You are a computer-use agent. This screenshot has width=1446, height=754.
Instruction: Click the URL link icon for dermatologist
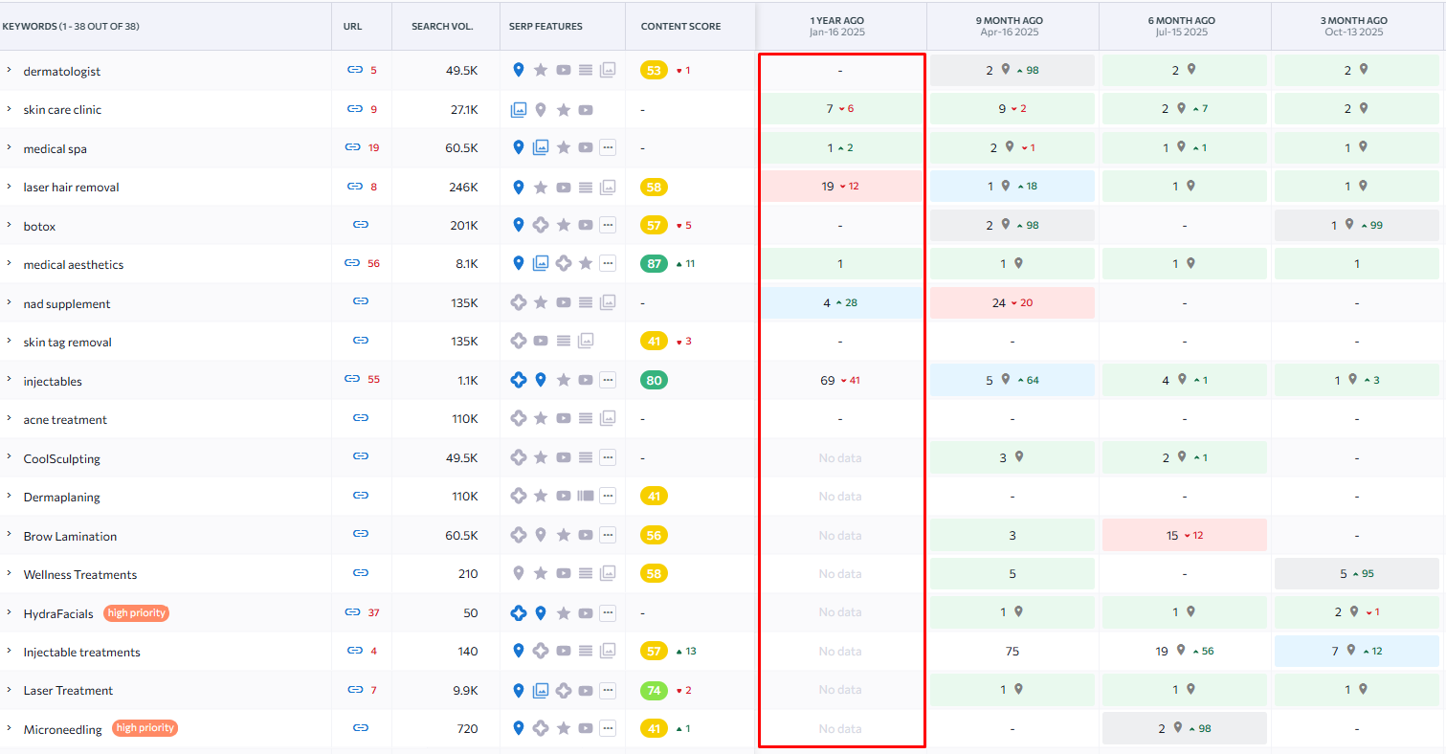click(x=355, y=71)
